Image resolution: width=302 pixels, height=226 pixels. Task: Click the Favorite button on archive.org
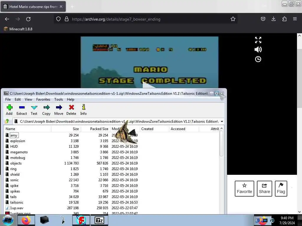click(244, 189)
